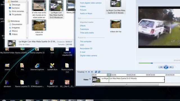Select videos de risa.wmv in Explorer
This screenshot has height=101, width=180.
[x=39, y=28]
